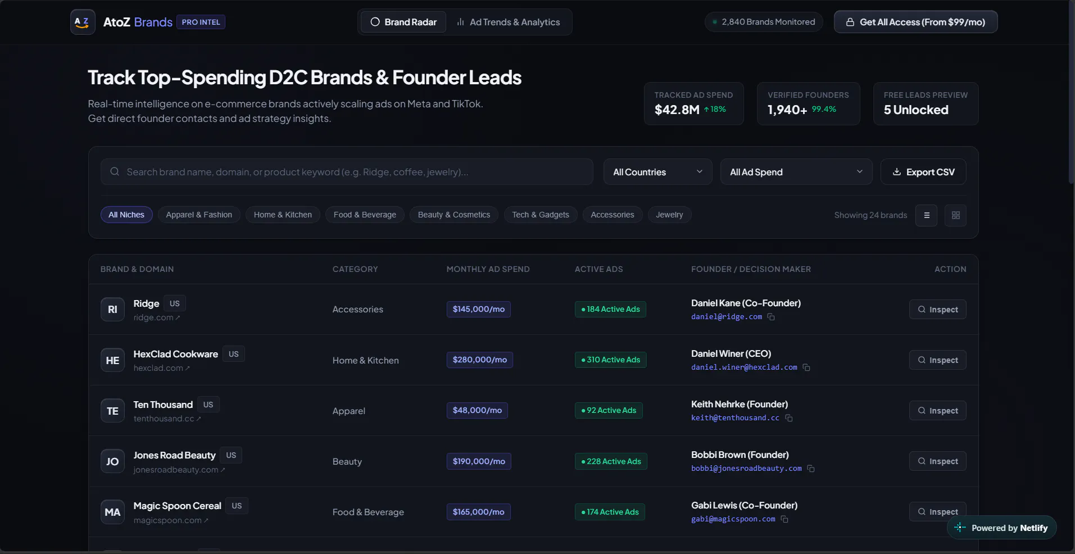This screenshot has width=1075, height=554.
Task: Copy daniel.winer@hexclad.com email address
Action: 806,367
